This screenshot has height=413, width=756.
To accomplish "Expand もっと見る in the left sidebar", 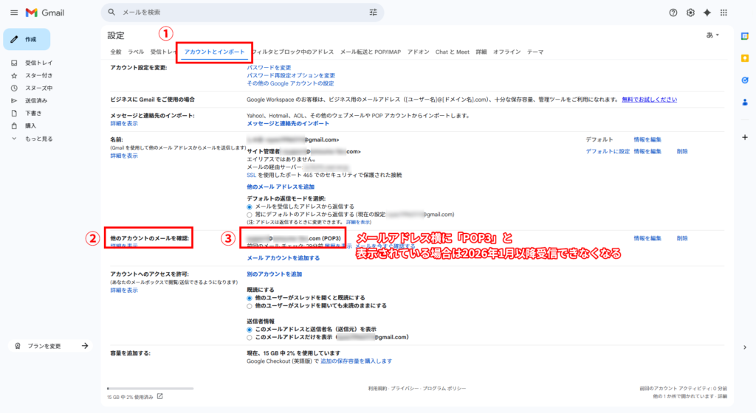I will click(x=38, y=139).
